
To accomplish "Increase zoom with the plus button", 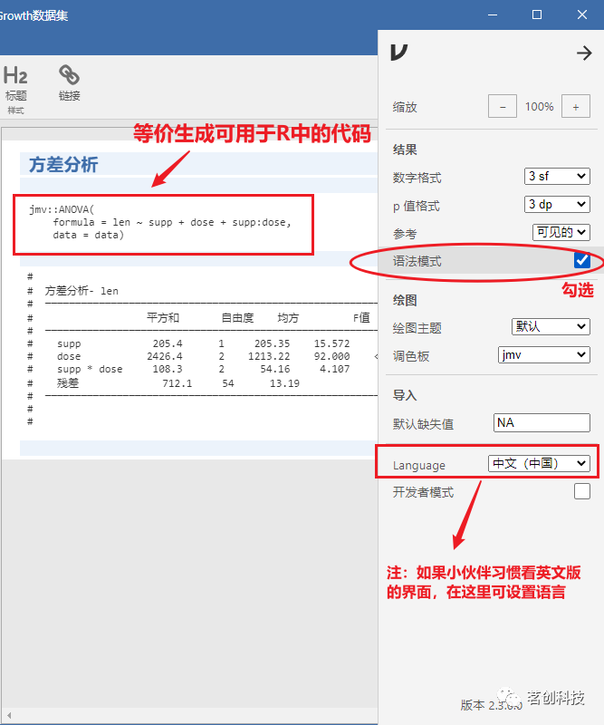I will tap(576, 106).
